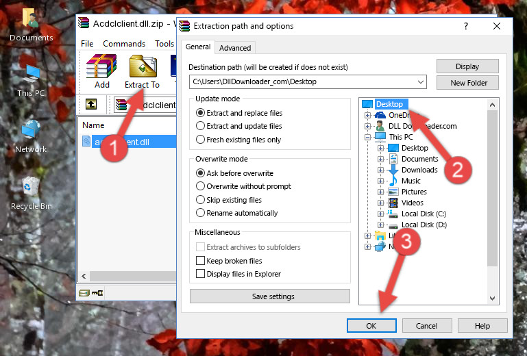Click the Extract To toolbar icon
Image resolution: width=527 pixels, height=356 pixels.
point(143,66)
